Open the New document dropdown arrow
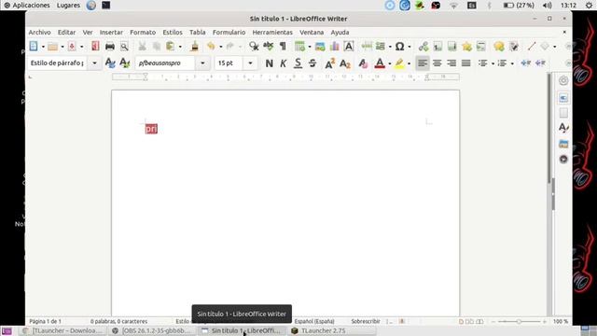The width and height of the screenshot is (597, 336). coord(43,47)
